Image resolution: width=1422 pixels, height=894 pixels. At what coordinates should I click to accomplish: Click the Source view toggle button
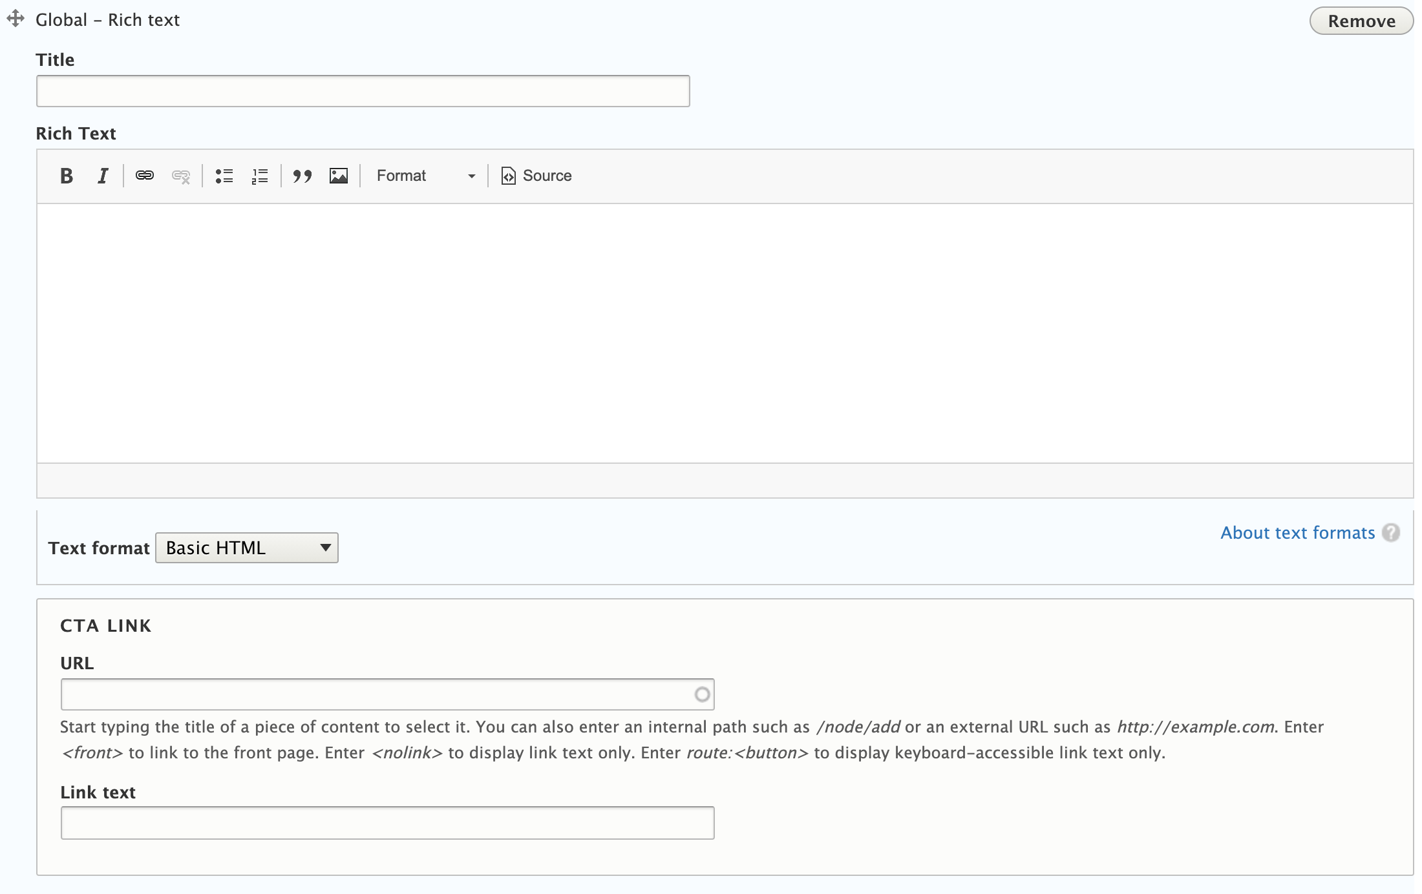(x=536, y=174)
